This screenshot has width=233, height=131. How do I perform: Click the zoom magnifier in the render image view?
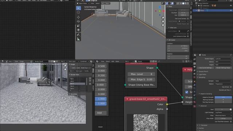[x=65, y=65]
